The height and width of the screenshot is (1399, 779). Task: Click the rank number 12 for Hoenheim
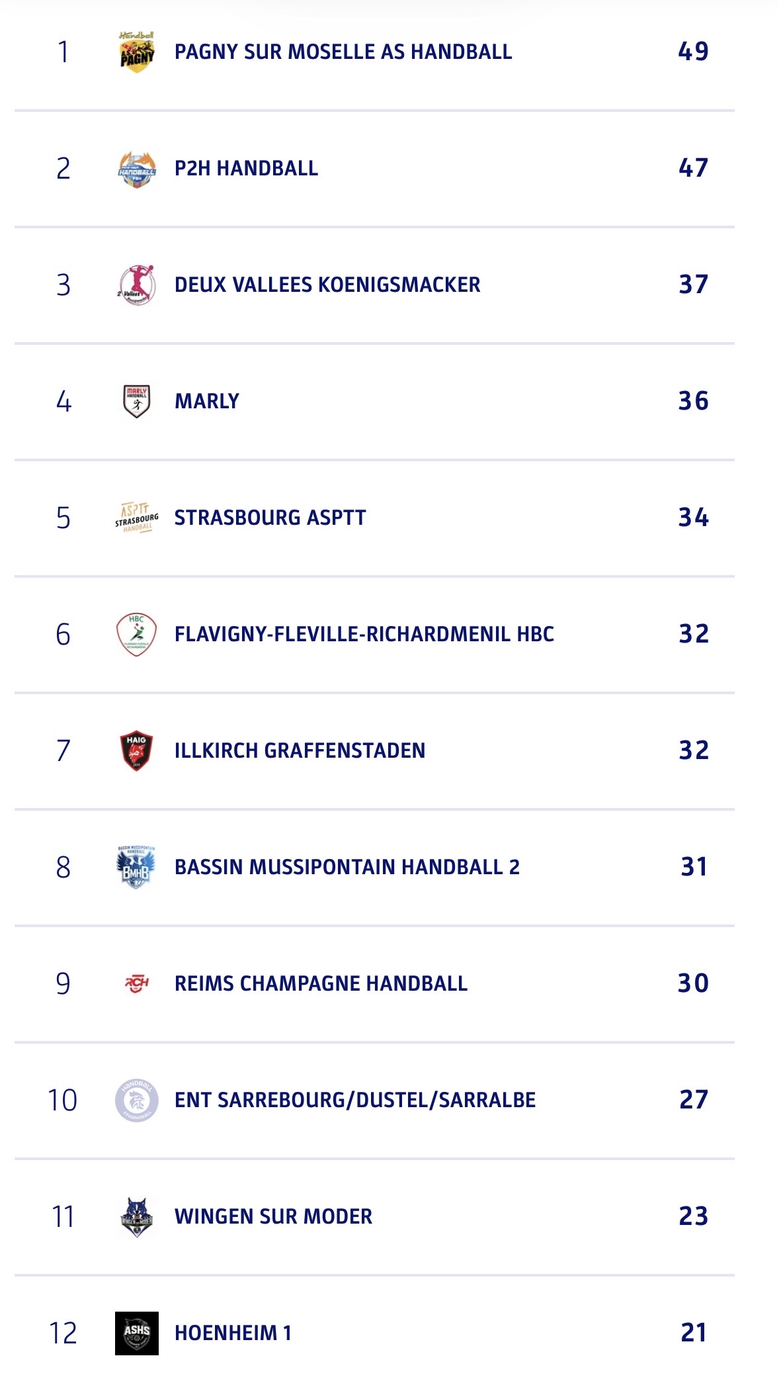coord(63,1333)
